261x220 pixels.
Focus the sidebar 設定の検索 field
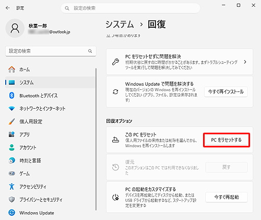(51, 51)
